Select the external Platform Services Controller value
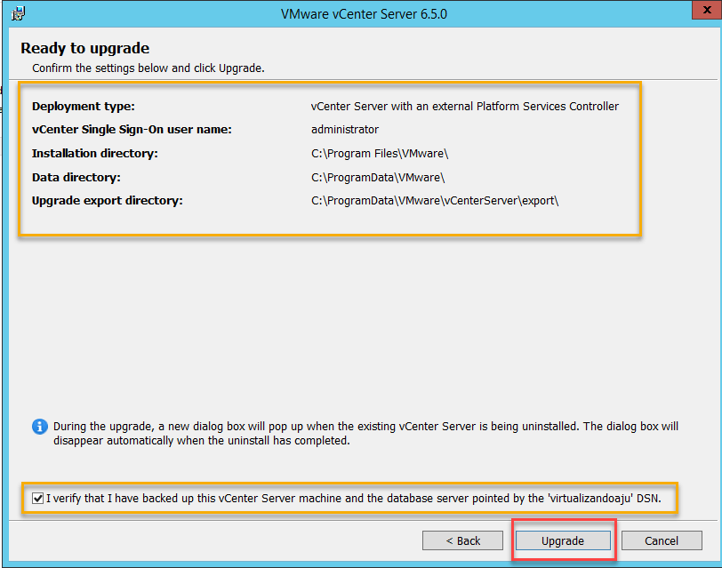Image resolution: width=722 pixels, height=568 pixels. pyautogui.click(x=464, y=106)
